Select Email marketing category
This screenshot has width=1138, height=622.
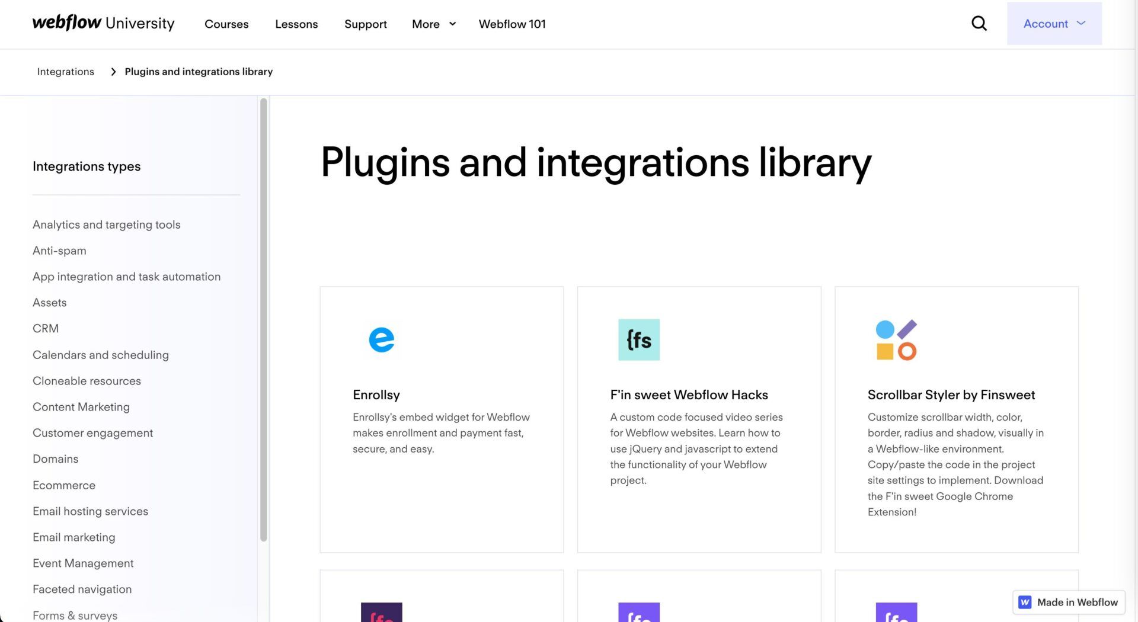tap(74, 537)
